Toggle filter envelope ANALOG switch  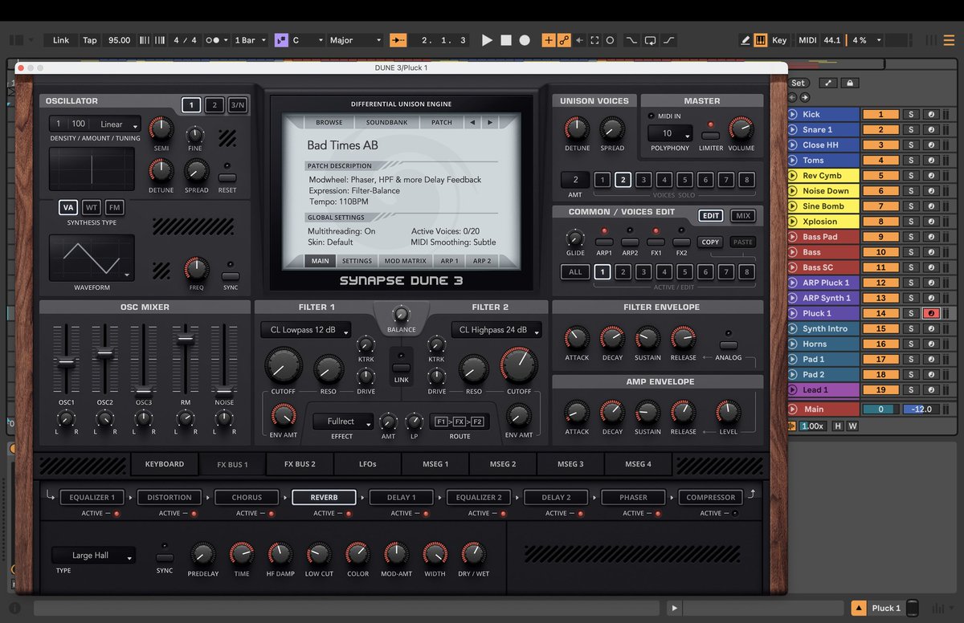[x=729, y=346]
